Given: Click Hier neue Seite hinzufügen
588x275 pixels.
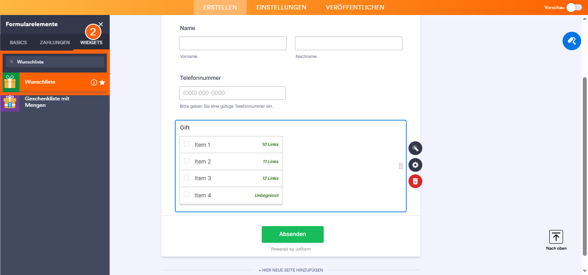Looking at the screenshot, I should click(291, 270).
